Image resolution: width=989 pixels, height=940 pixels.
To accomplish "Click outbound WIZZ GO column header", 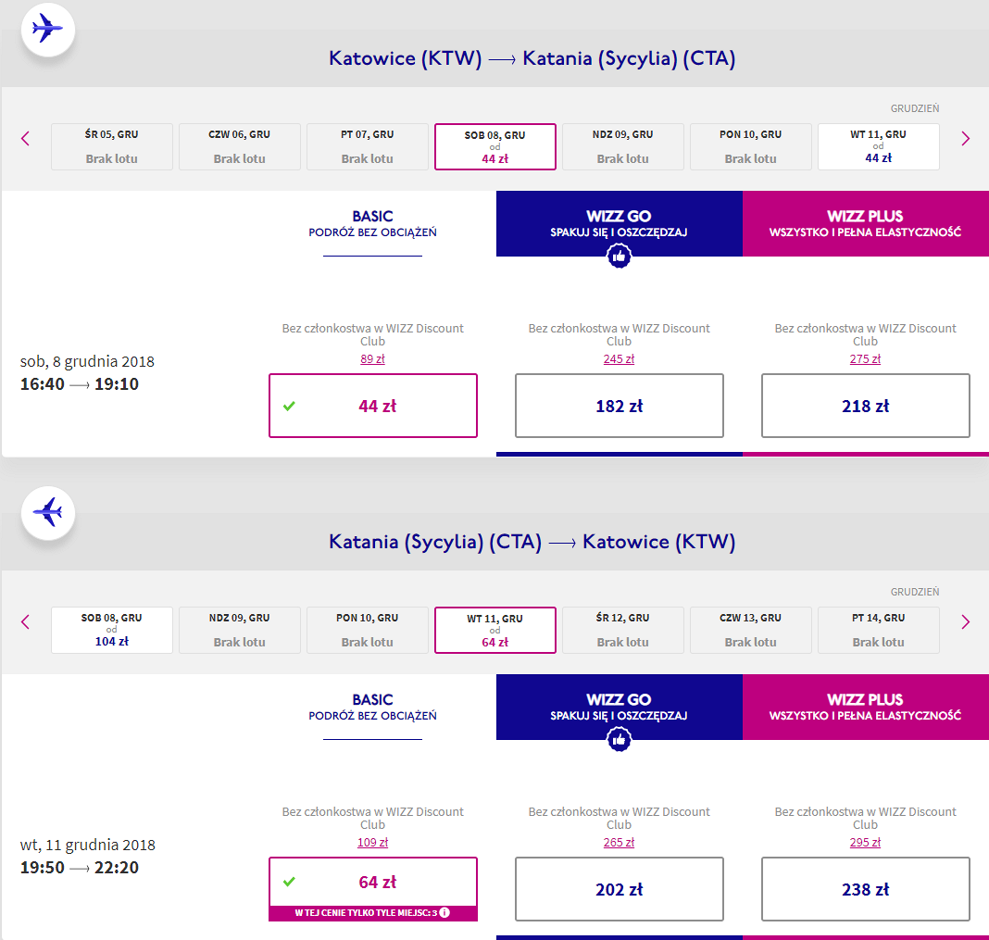I will pos(619,224).
